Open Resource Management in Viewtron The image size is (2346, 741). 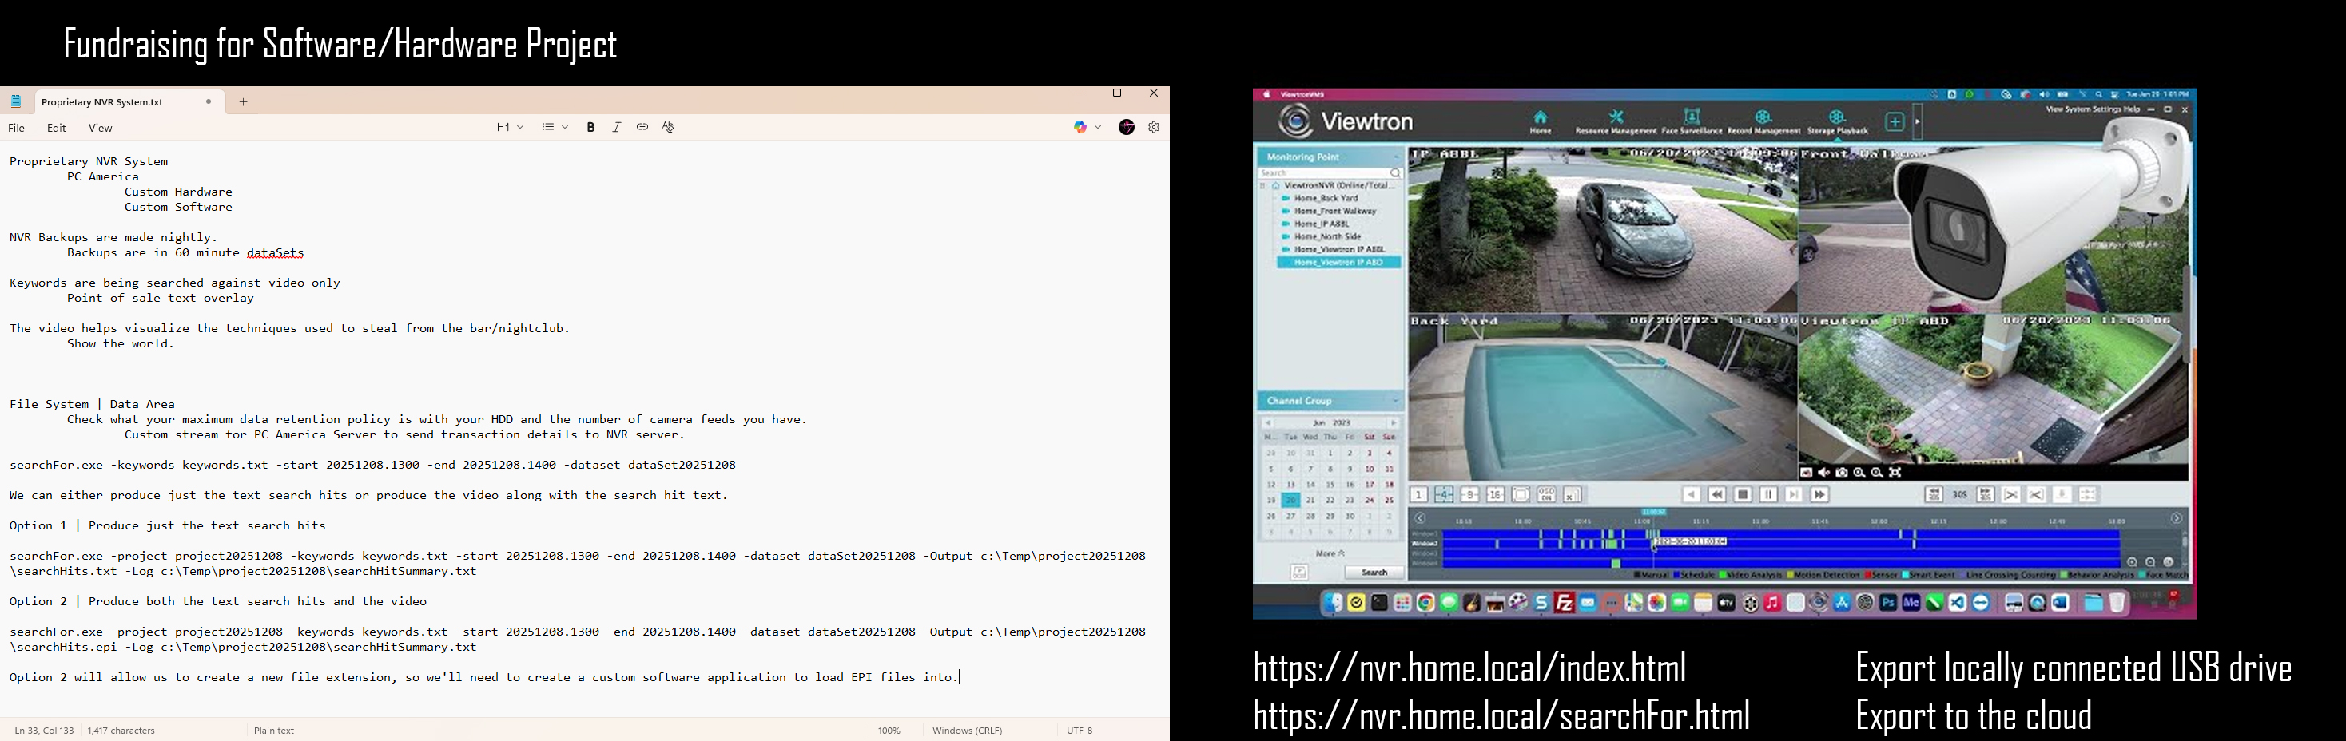point(1616,121)
